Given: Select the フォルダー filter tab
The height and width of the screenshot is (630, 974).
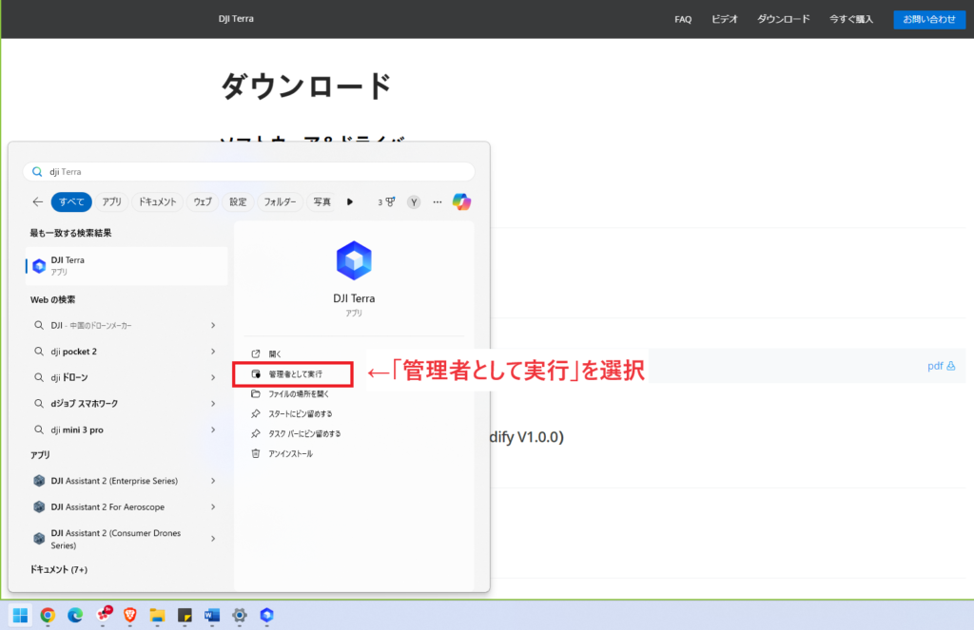Looking at the screenshot, I should [x=280, y=201].
